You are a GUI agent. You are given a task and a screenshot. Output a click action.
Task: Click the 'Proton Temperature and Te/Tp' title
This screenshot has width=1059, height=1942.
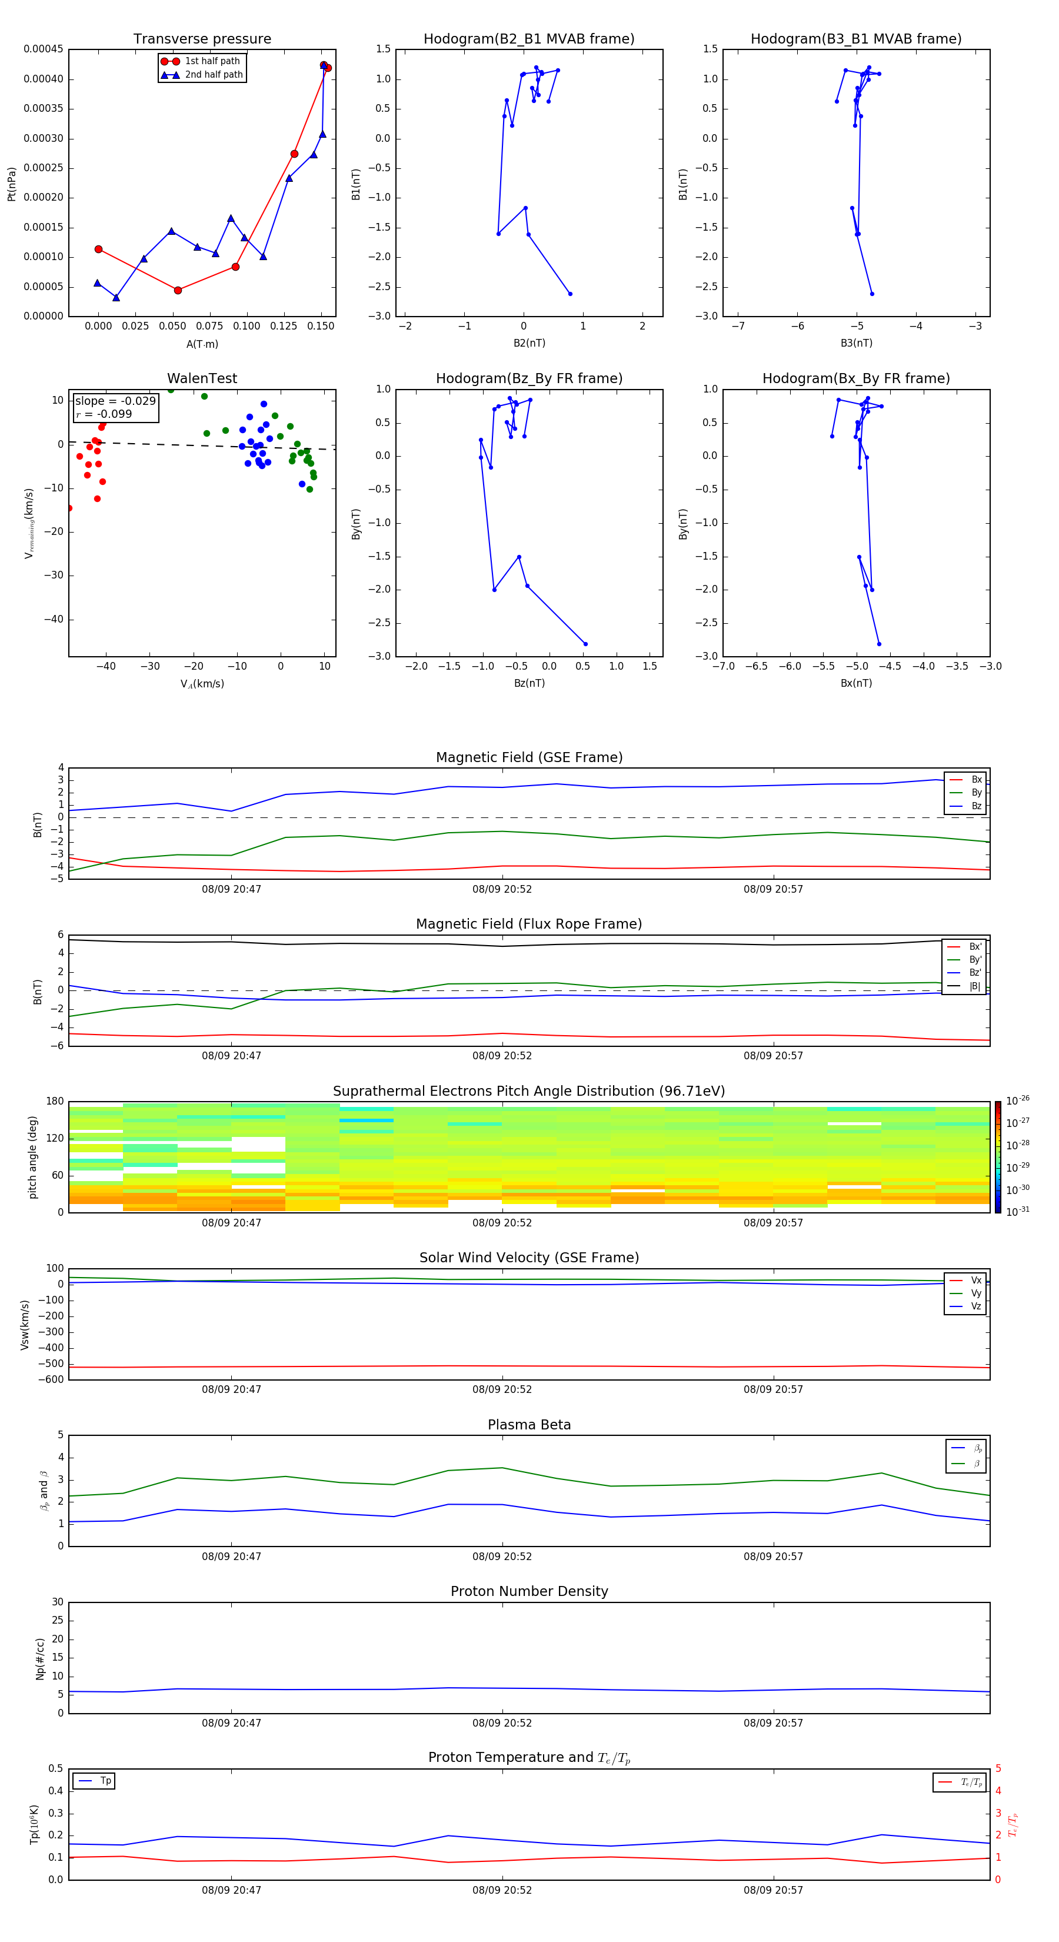coord(529,1758)
